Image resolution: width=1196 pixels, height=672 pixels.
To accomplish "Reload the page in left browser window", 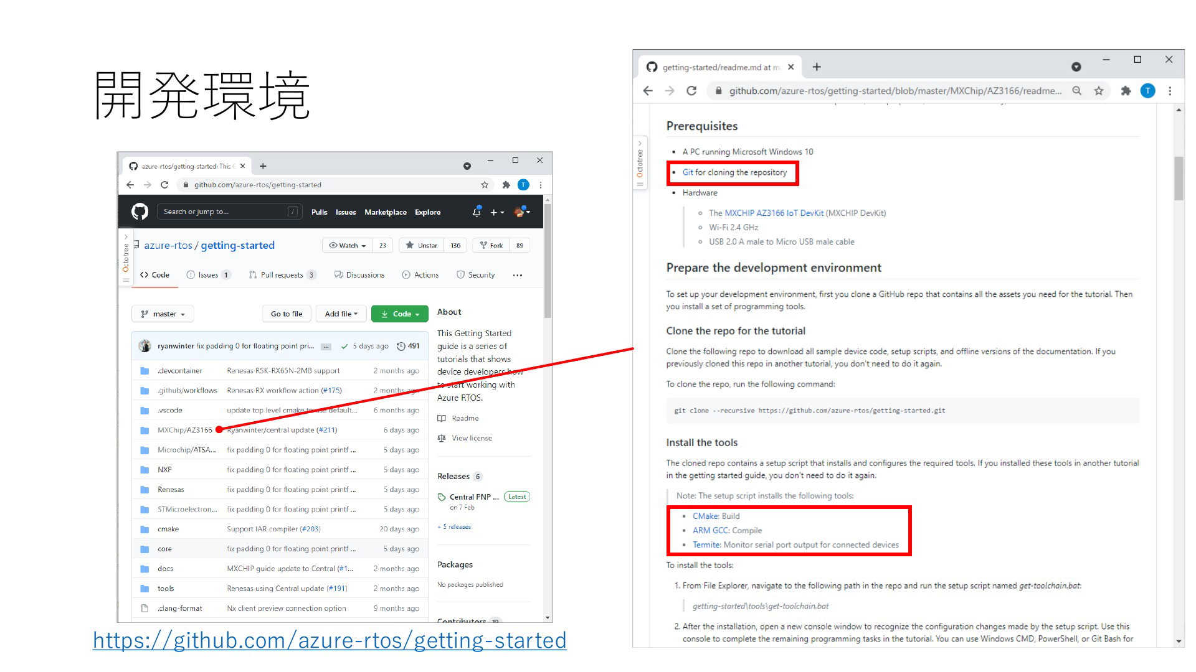I will tap(164, 185).
